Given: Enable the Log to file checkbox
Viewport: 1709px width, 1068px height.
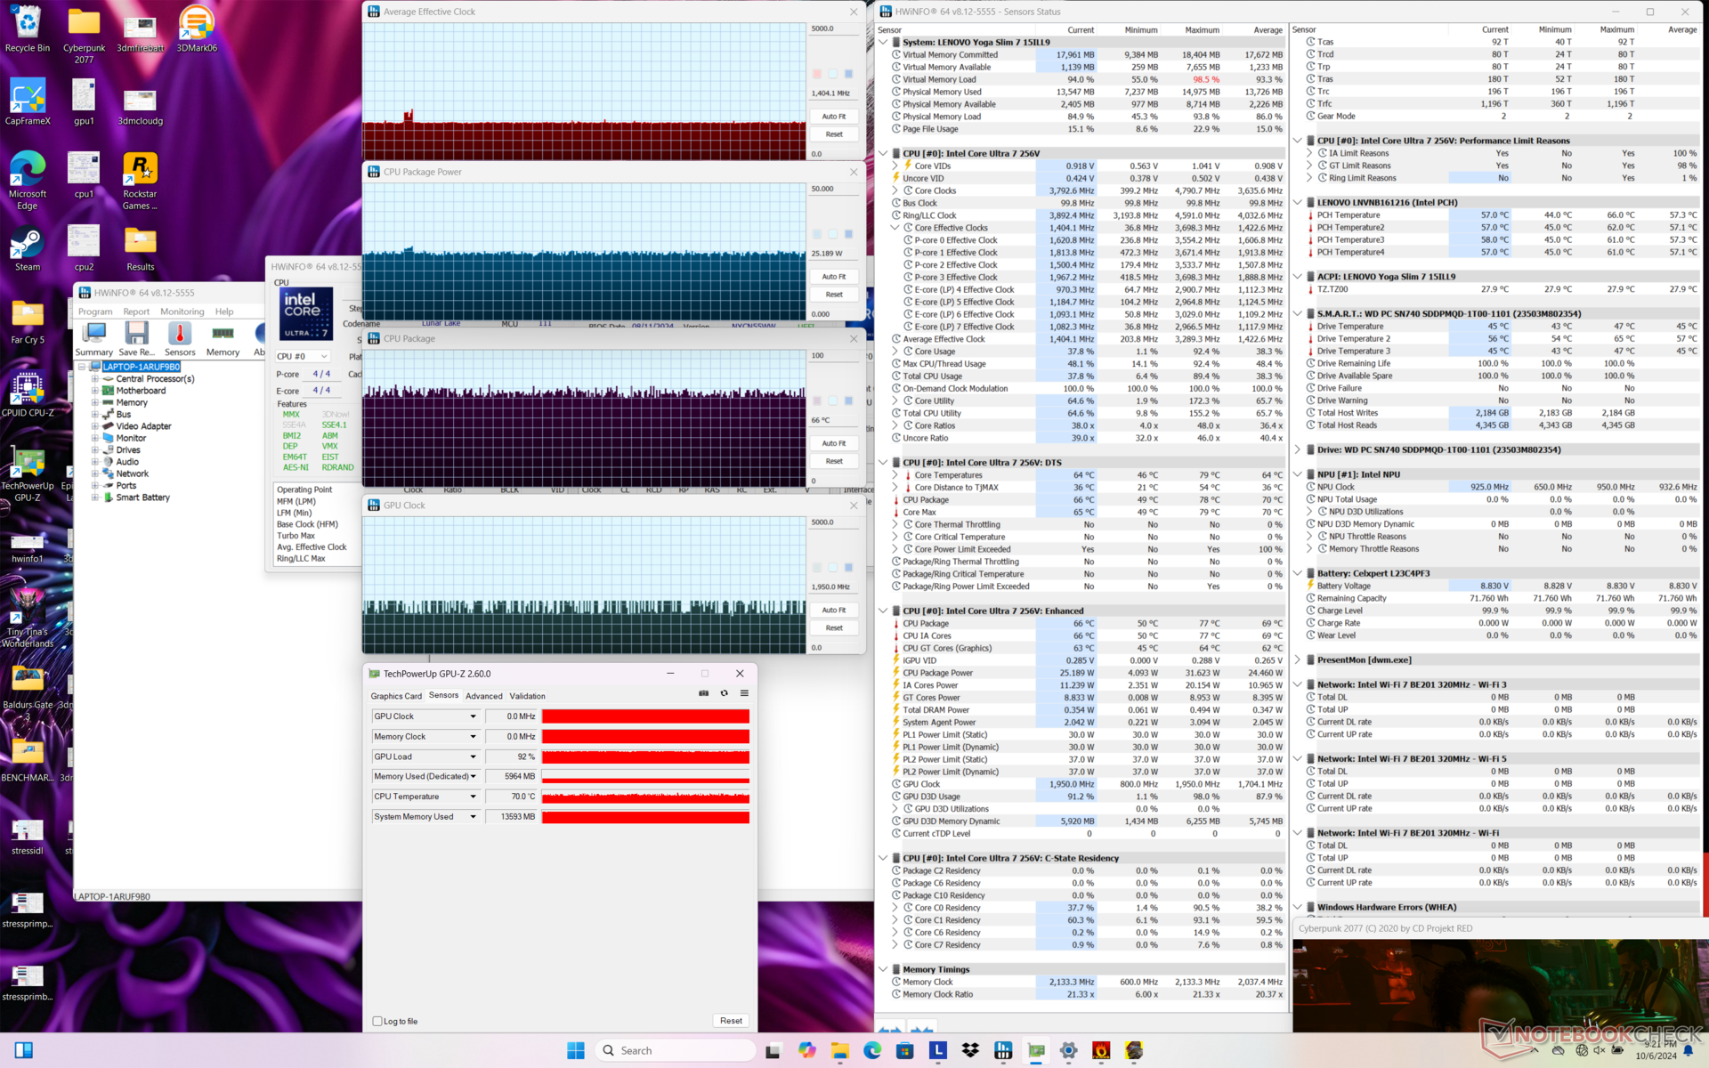Looking at the screenshot, I should coord(377,1021).
